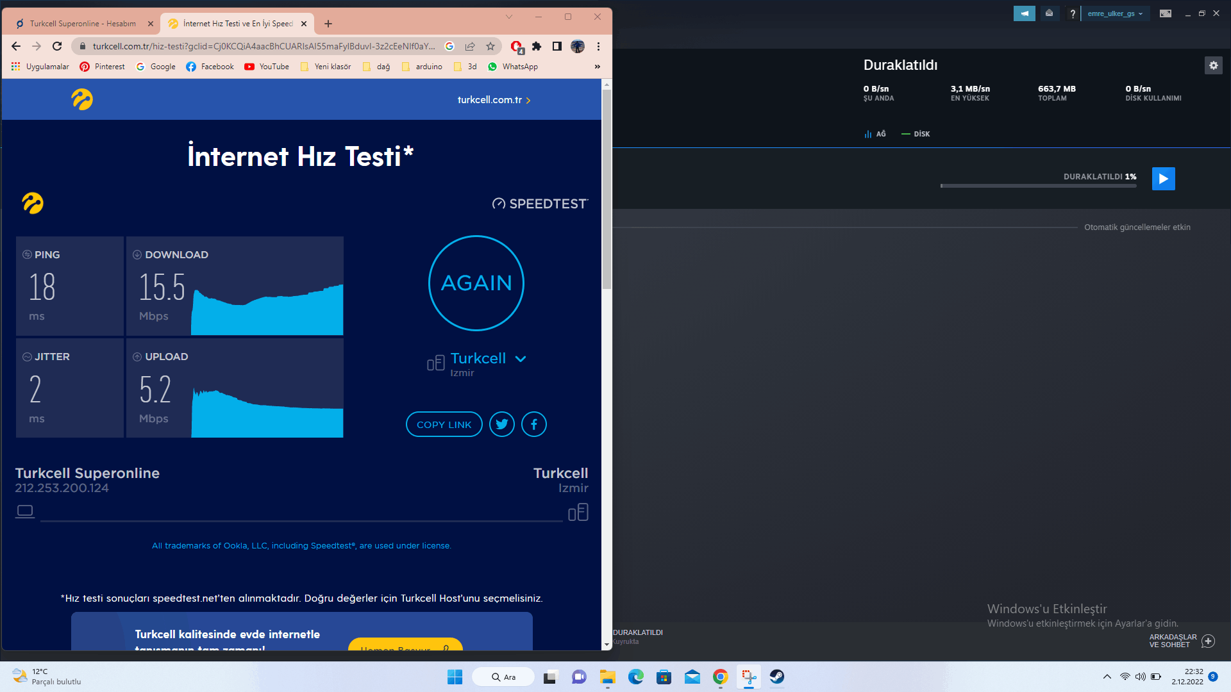The image size is (1231, 692).
Task: Open Chrome tab search dropdown
Action: coord(509,17)
